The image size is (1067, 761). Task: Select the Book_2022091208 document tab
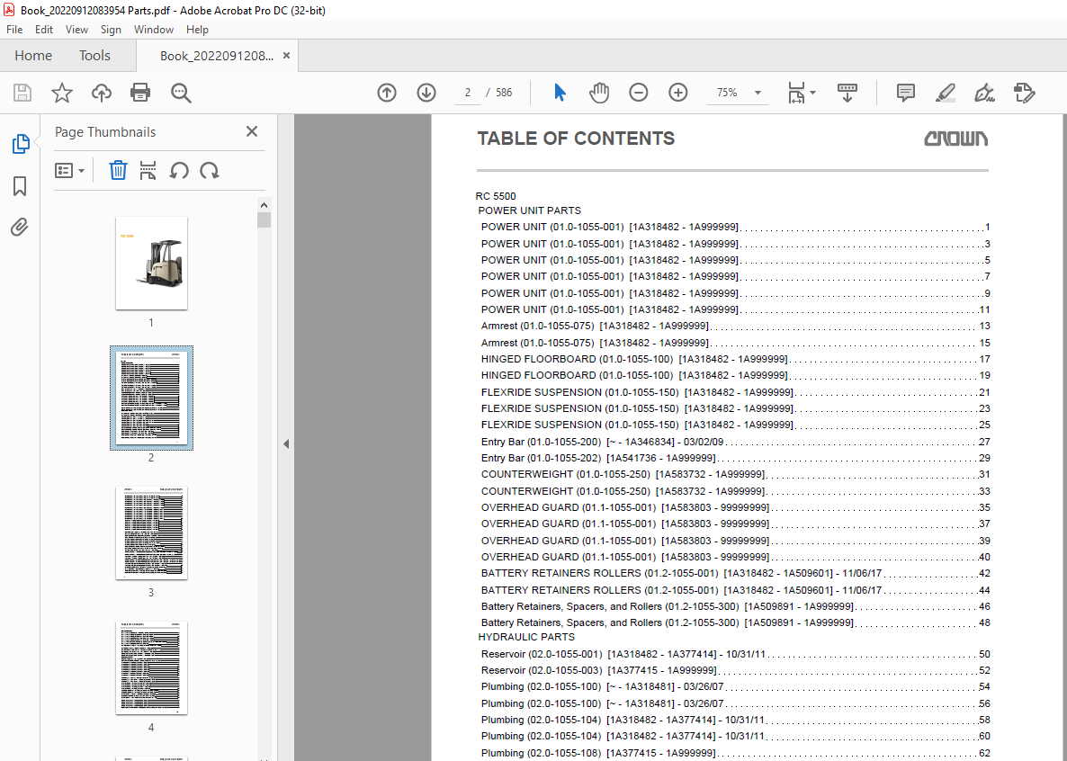coord(217,56)
